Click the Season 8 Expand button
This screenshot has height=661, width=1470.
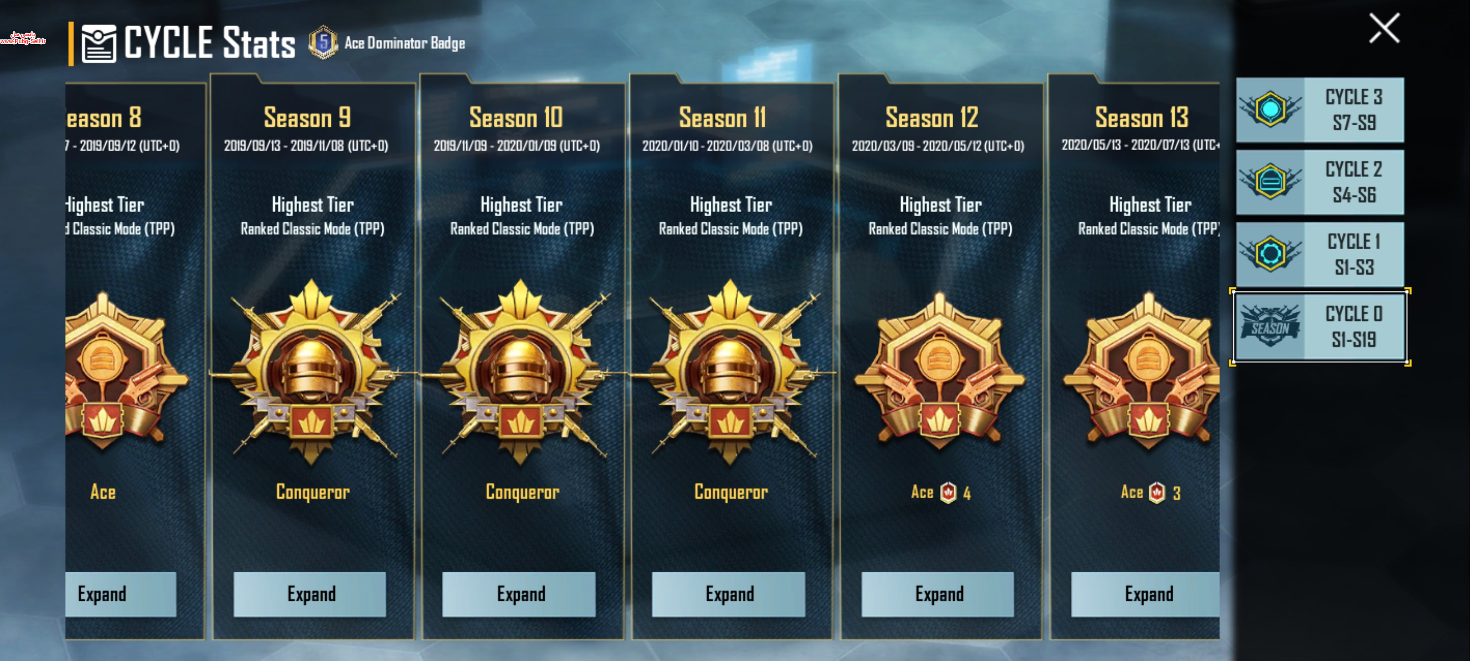(120, 594)
